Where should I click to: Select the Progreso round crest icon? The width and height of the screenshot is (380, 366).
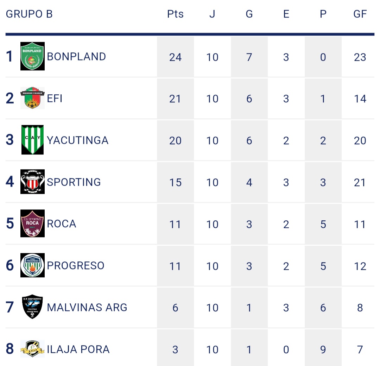(x=32, y=265)
